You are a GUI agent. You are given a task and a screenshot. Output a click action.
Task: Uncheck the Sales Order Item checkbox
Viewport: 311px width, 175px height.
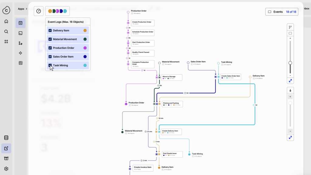[x=50, y=57]
